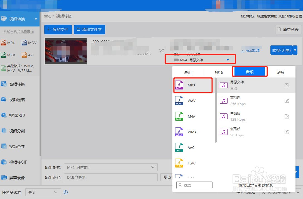
Task: Click the 输出路径 D:\视频导出 field
Action: pos(111,177)
